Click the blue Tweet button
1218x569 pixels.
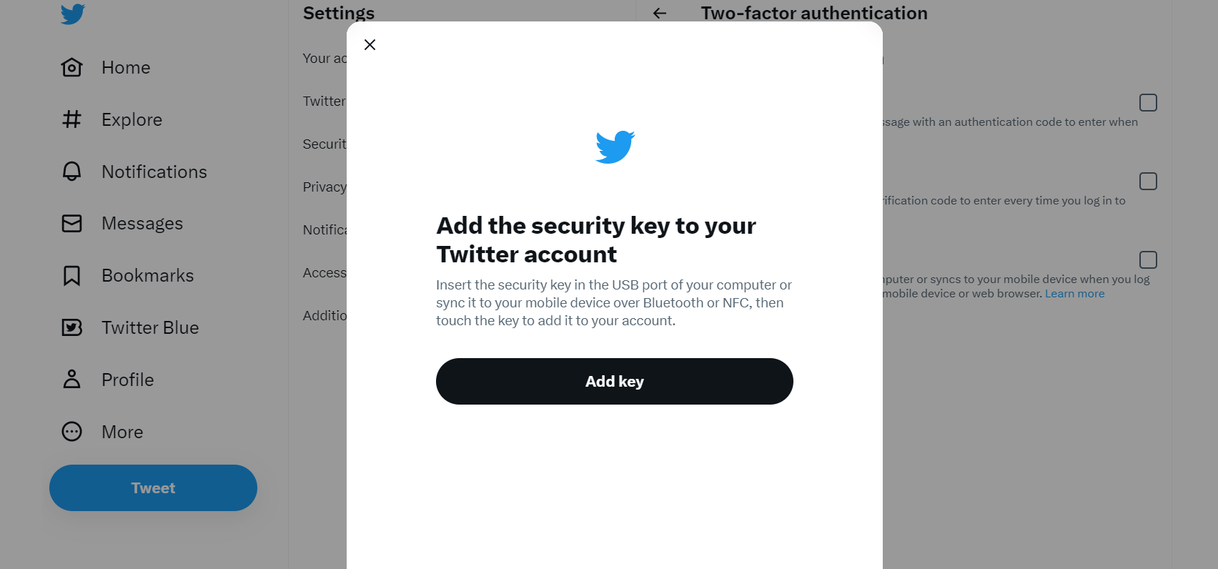153,488
